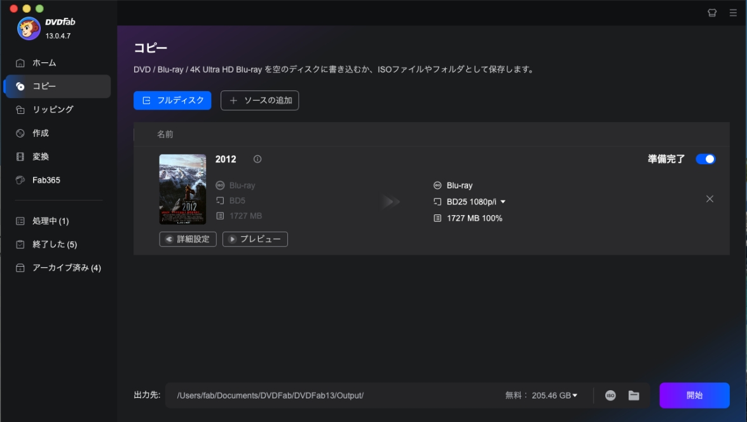Click the 13.0.4.7 version number
Image resolution: width=747 pixels, height=422 pixels.
[x=58, y=36]
